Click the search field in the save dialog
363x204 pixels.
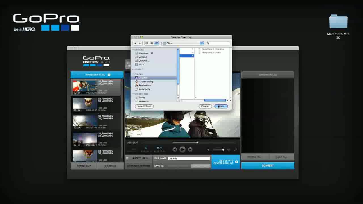tap(218, 43)
